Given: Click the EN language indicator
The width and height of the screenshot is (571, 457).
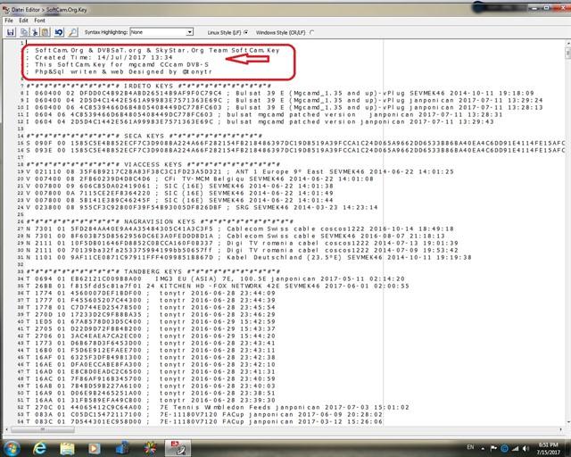Looking at the screenshot, I should 470,447.
